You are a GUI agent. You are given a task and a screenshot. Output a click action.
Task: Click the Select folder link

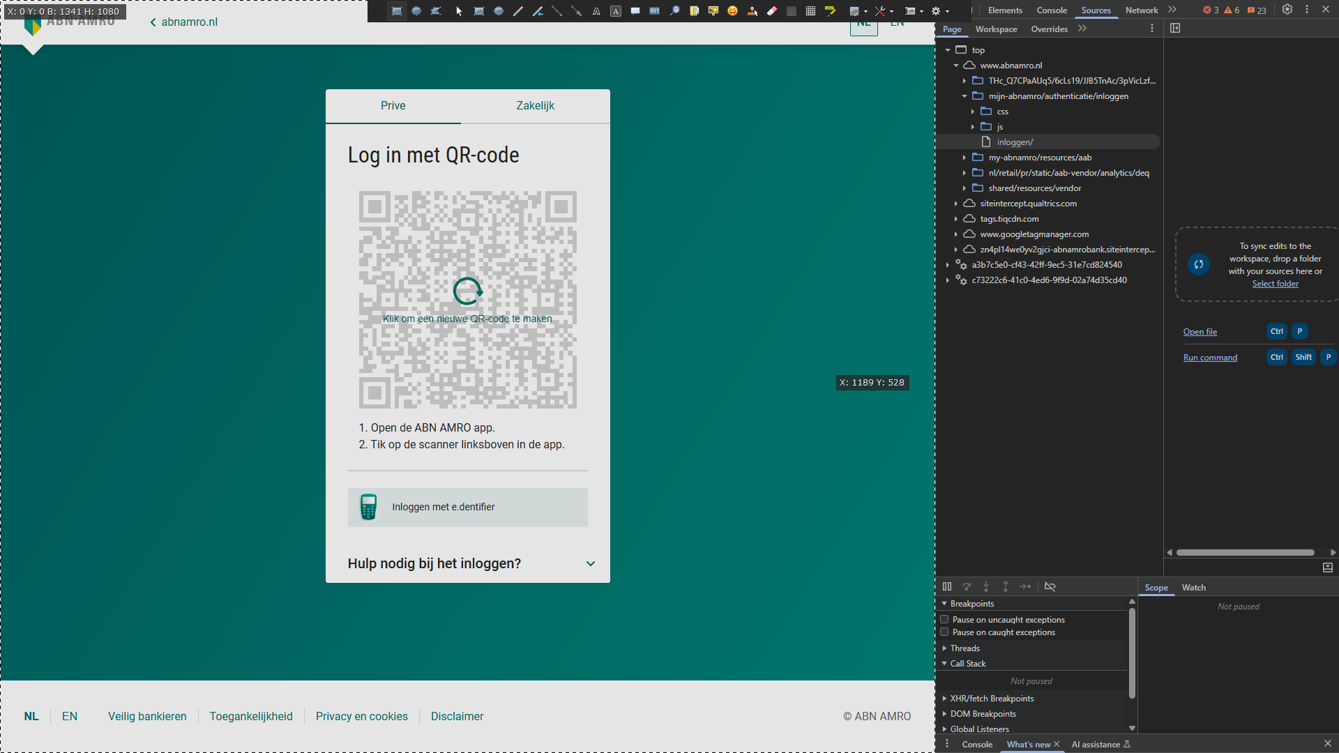tap(1275, 284)
